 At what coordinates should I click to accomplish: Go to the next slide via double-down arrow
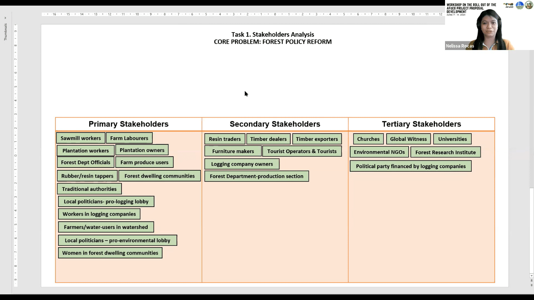[x=532, y=285]
